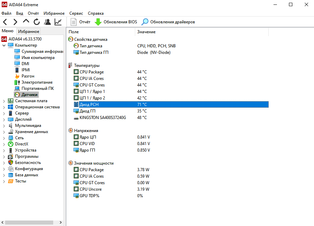
Task: Select the Диод PCH temperature row
Action: click(x=171, y=105)
